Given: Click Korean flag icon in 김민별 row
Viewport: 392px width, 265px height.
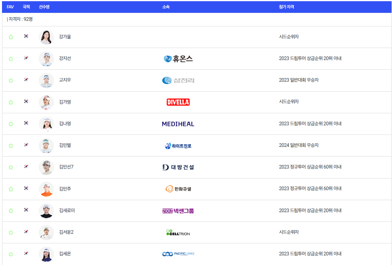Looking at the screenshot, I should (x=26, y=145).
